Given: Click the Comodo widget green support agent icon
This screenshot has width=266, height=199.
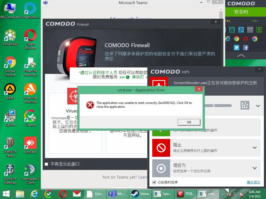Looking at the screenshot, I should tap(259, 30).
